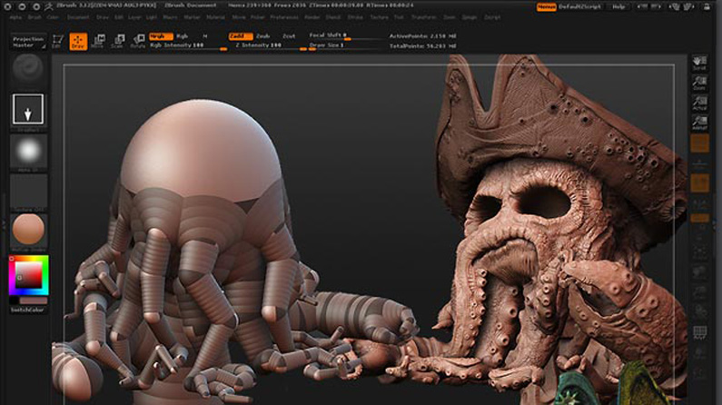The height and width of the screenshot is (405, 722).
Task: Select the Draw mode icon
Action: tap(78, 42)
